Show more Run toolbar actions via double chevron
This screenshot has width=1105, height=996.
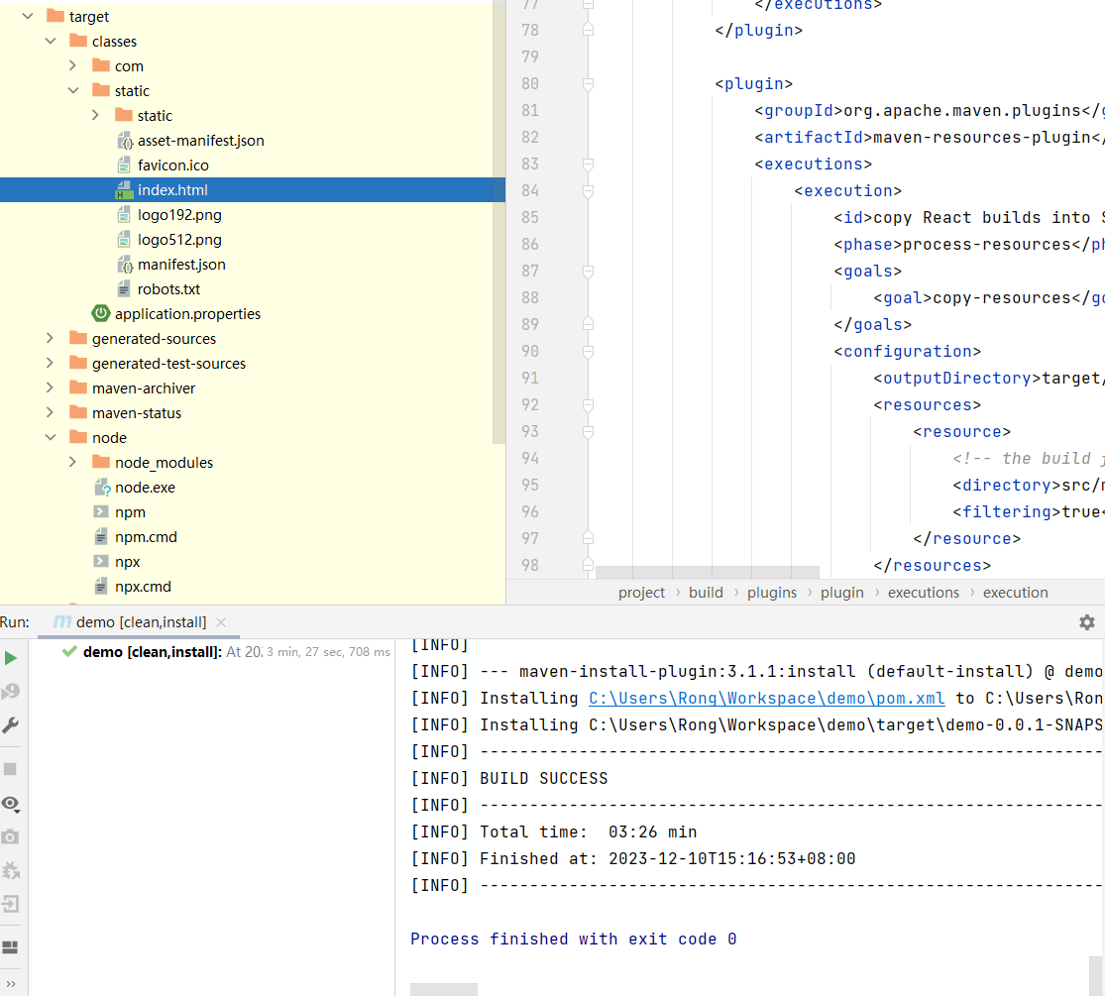point(11,983)
